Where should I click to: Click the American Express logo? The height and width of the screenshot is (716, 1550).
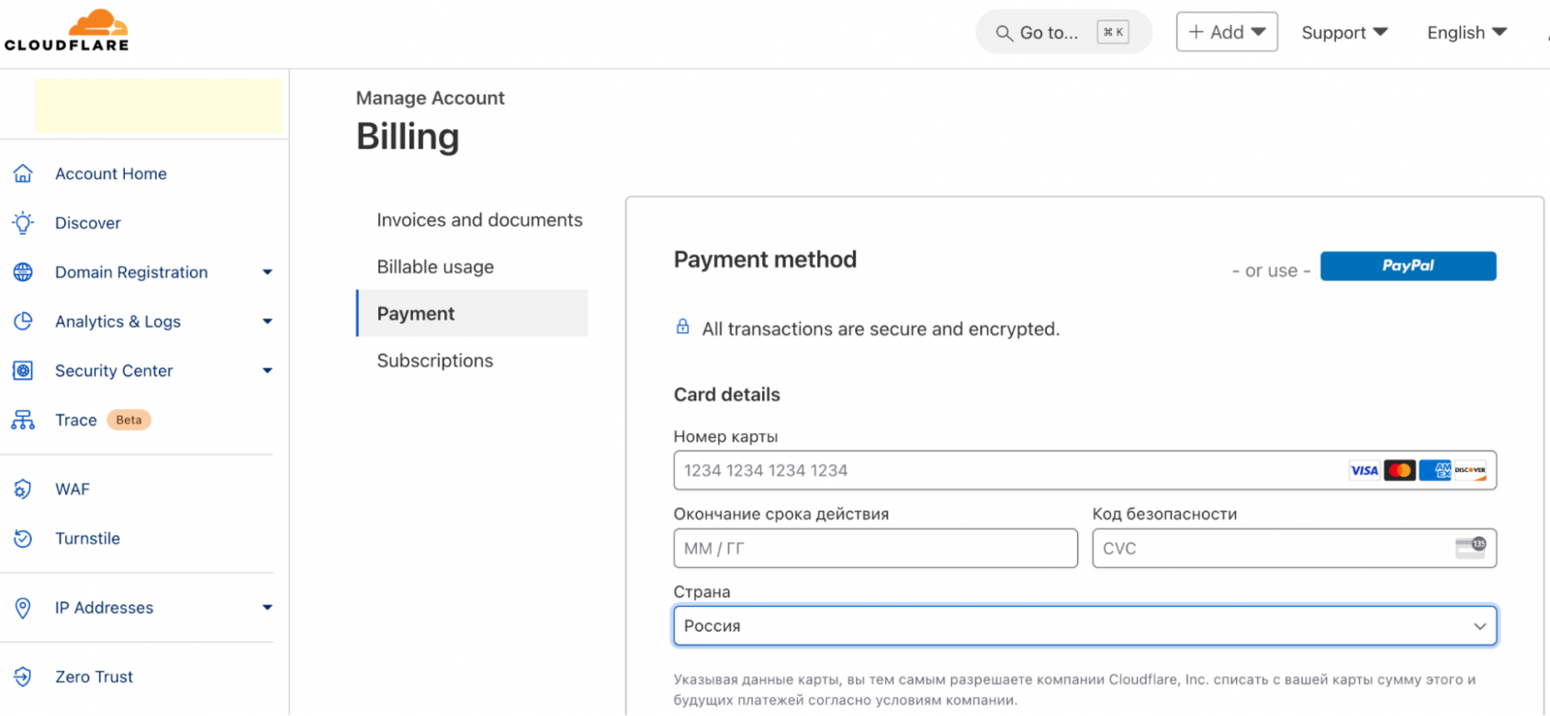1435,471
